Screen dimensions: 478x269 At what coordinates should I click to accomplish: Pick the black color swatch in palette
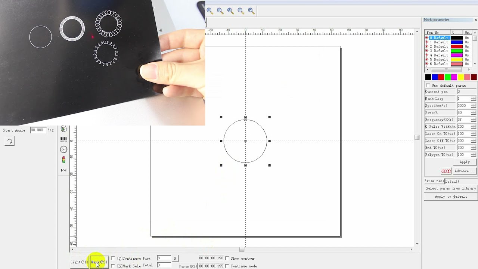[428, 77]
